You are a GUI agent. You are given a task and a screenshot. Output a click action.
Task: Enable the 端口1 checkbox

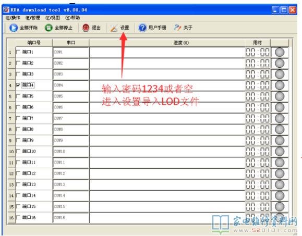18,52
